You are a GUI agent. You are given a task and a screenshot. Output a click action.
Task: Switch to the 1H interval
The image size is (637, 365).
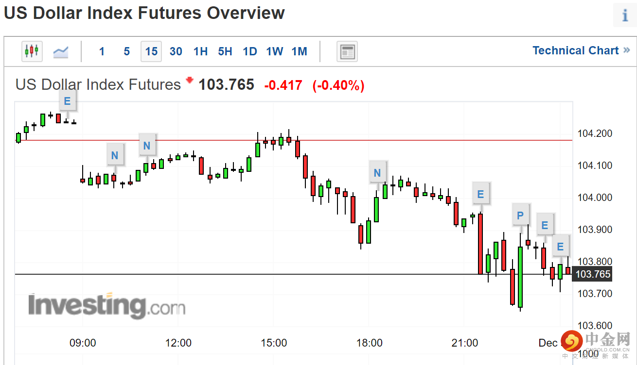click(x=200, y=51)
